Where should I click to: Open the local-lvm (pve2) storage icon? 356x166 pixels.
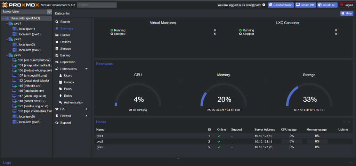pos(15,50)
